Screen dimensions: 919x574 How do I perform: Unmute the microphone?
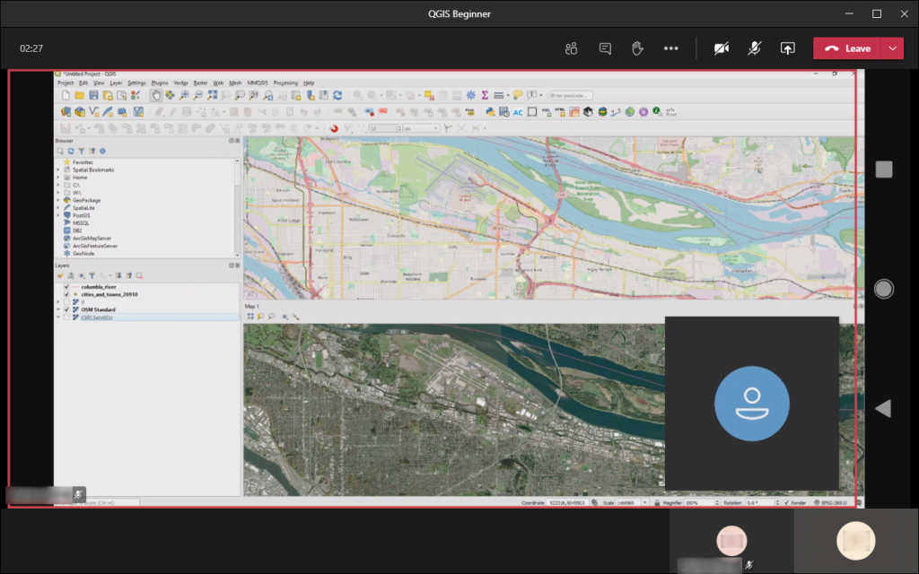pyautogui.click(x=754, y=48)
